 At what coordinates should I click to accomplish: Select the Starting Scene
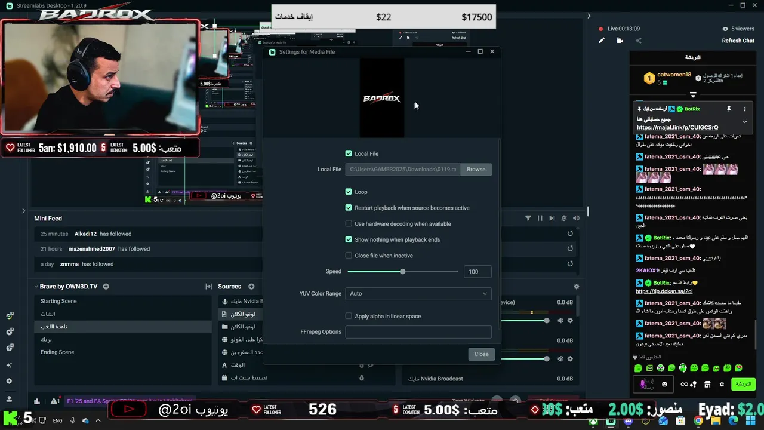click(x=123, y=301)
